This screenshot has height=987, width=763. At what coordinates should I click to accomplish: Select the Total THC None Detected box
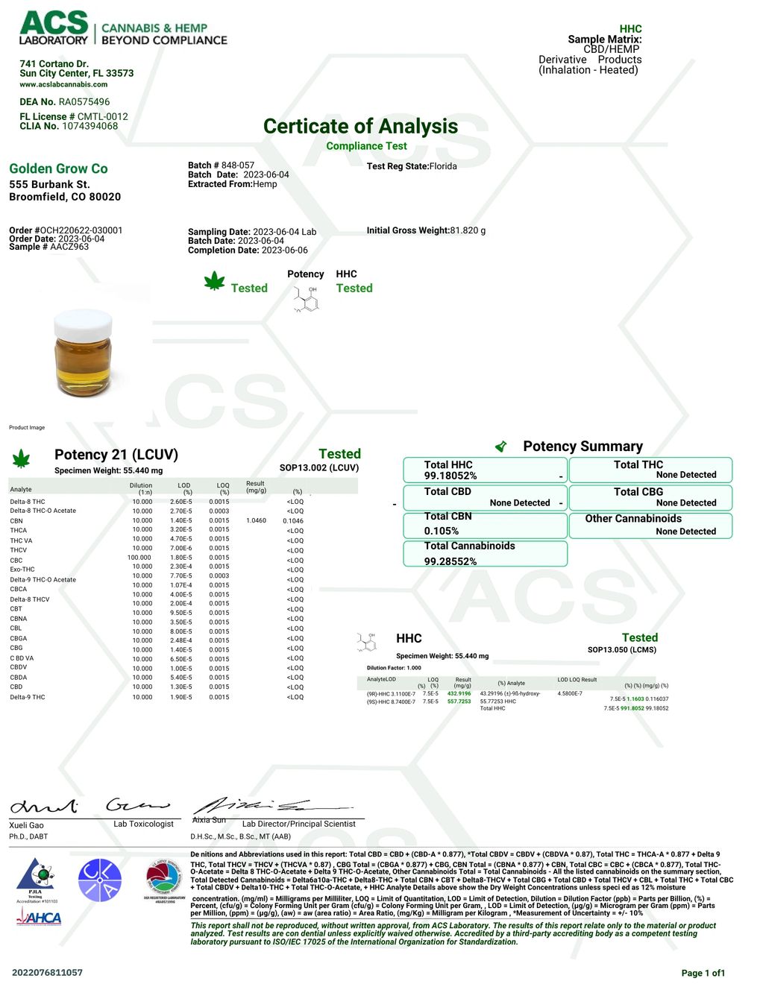pyautogui.click(x=650, y=470)
